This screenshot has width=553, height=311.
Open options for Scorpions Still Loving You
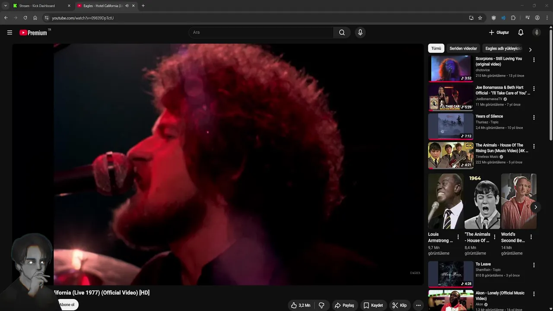[x=534, y=60]
